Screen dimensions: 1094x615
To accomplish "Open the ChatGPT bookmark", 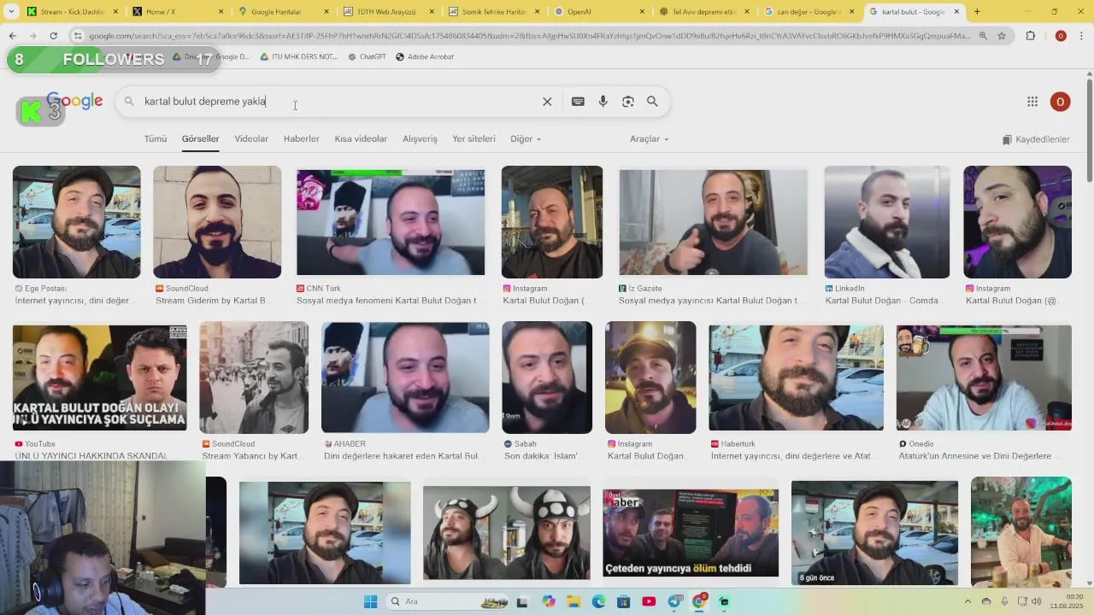I will (368, 56).
